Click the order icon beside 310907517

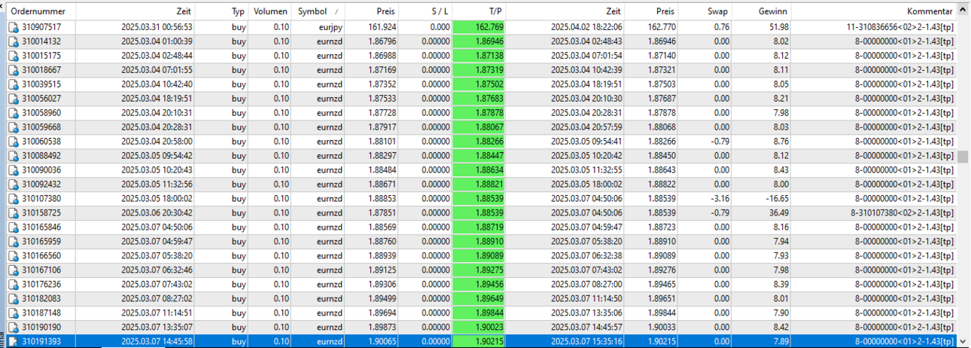(13, 27)
